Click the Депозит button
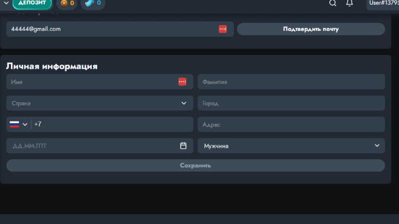The width and height of the screenshot is (399, 224). click(x=32, y=3)
